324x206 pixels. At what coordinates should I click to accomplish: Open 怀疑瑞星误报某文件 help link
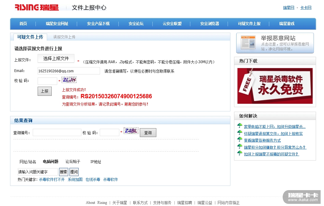point(274,134)
